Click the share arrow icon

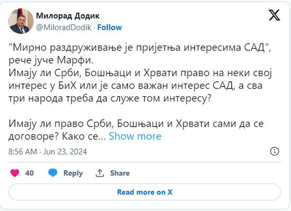pos(100,173)
